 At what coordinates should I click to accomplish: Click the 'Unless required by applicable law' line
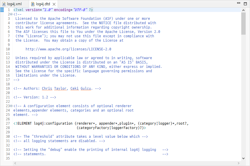[x=84, y=58]
